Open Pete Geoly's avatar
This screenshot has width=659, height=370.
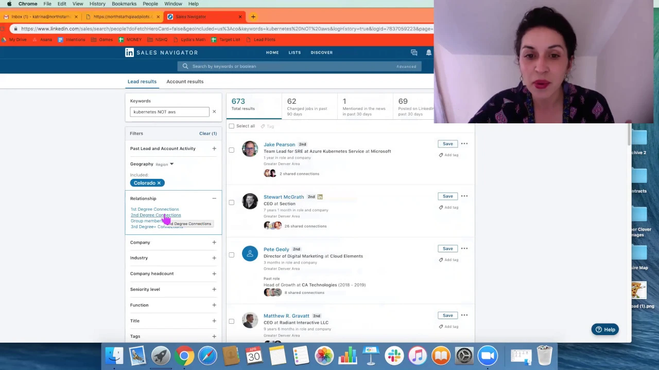[x=250, y=253]
